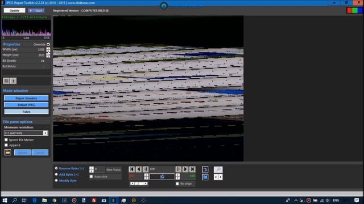Open the Windows Start menu
Image resolution: width=364 pixels, height=204 pixels.
point(5,200)
